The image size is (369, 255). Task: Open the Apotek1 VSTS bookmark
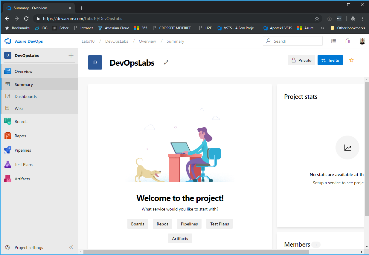coord(277,28)
